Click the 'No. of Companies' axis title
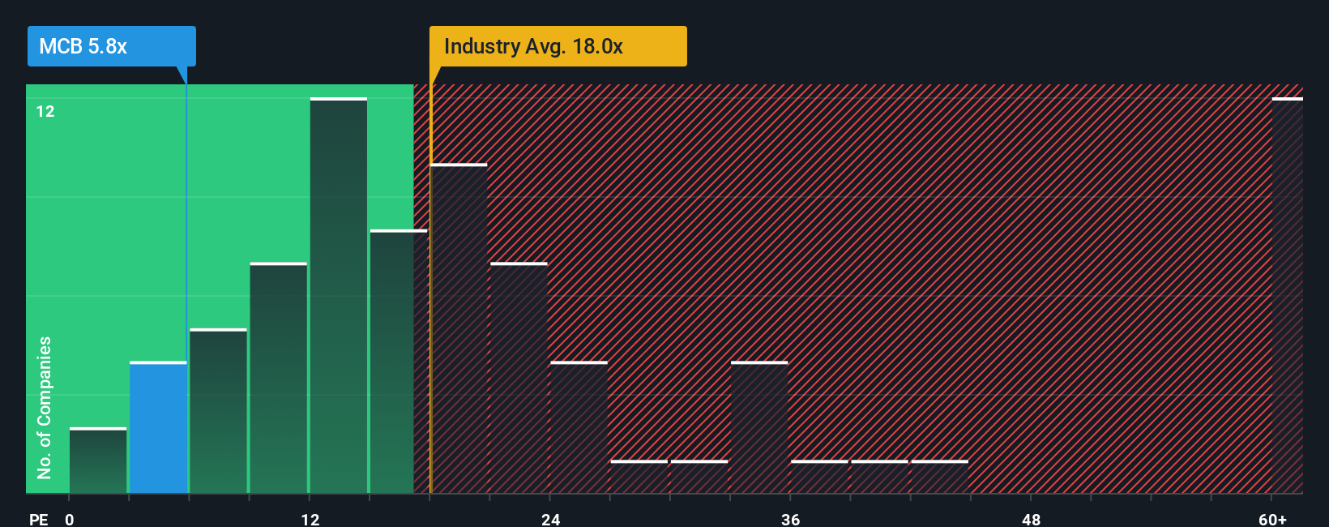 click(45, 407)
